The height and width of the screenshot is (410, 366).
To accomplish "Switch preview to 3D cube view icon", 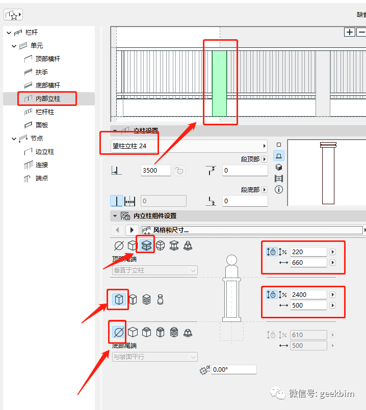I will click(x=279, y=167).
